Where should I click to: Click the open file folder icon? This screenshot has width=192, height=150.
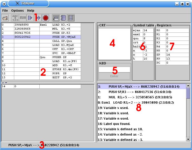point(5,18)
